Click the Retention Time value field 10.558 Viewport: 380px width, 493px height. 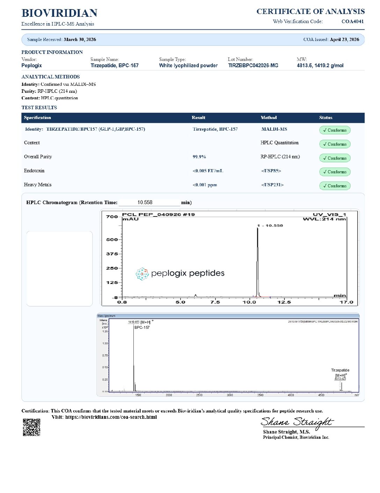(149, 202)
